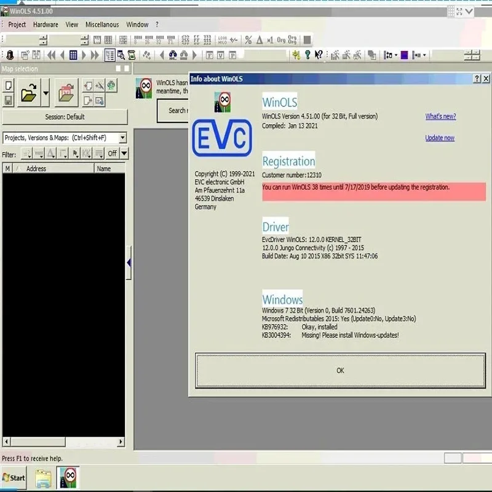Click the context help cursor icon
The image size is (492, 492).
(x=319, y=55)
